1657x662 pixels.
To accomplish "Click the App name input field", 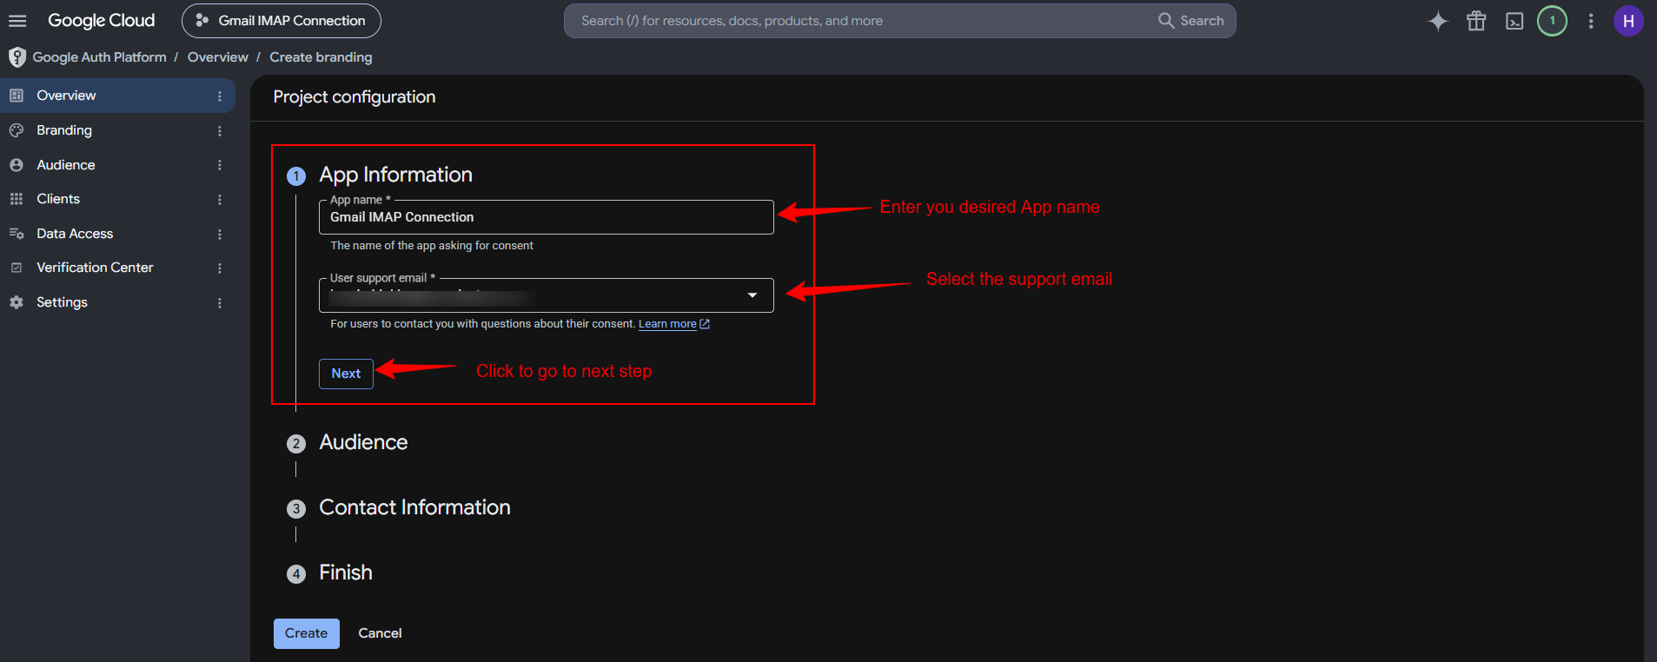I will (547, 217).
